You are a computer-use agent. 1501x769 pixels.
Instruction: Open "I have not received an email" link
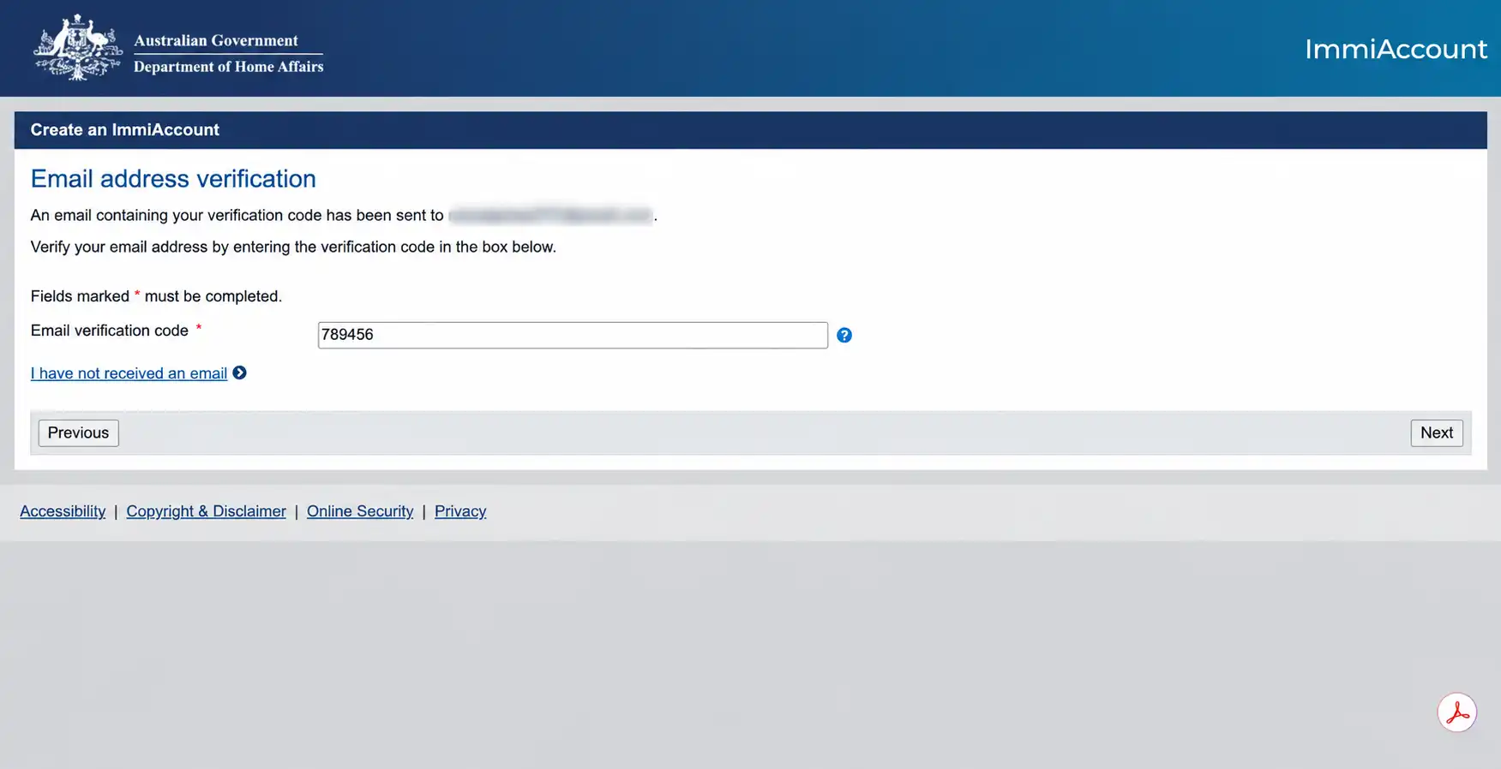[129, 373]
